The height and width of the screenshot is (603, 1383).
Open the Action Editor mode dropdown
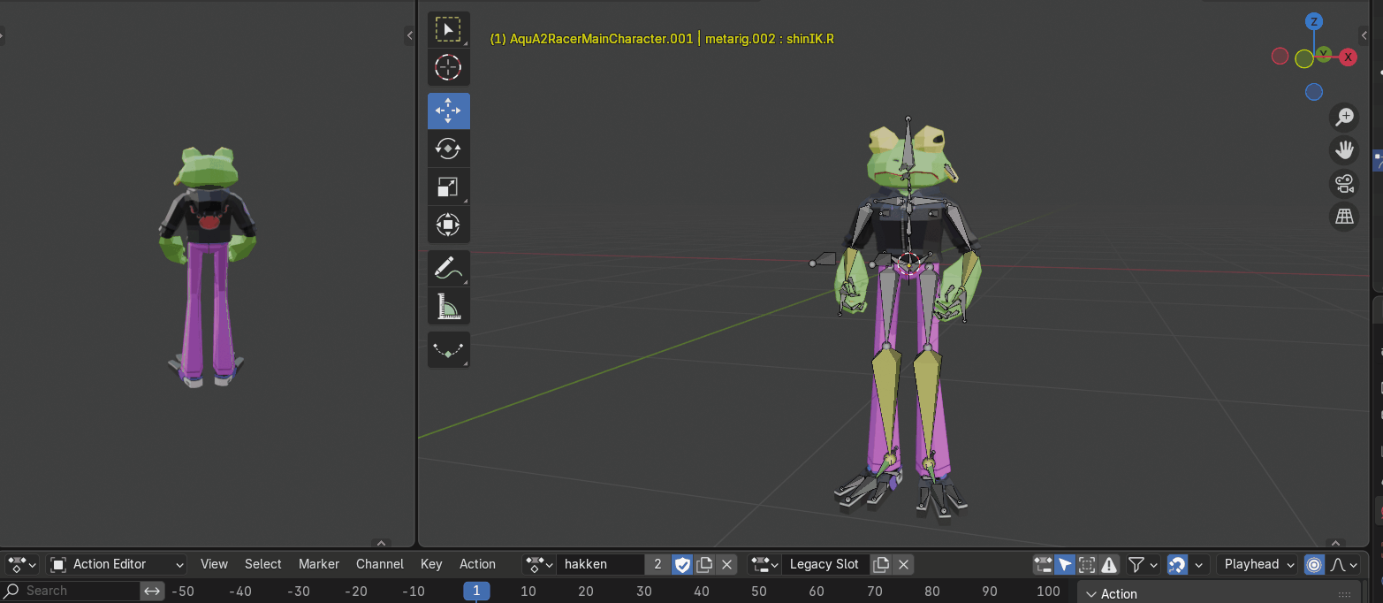tap(116, 564)
